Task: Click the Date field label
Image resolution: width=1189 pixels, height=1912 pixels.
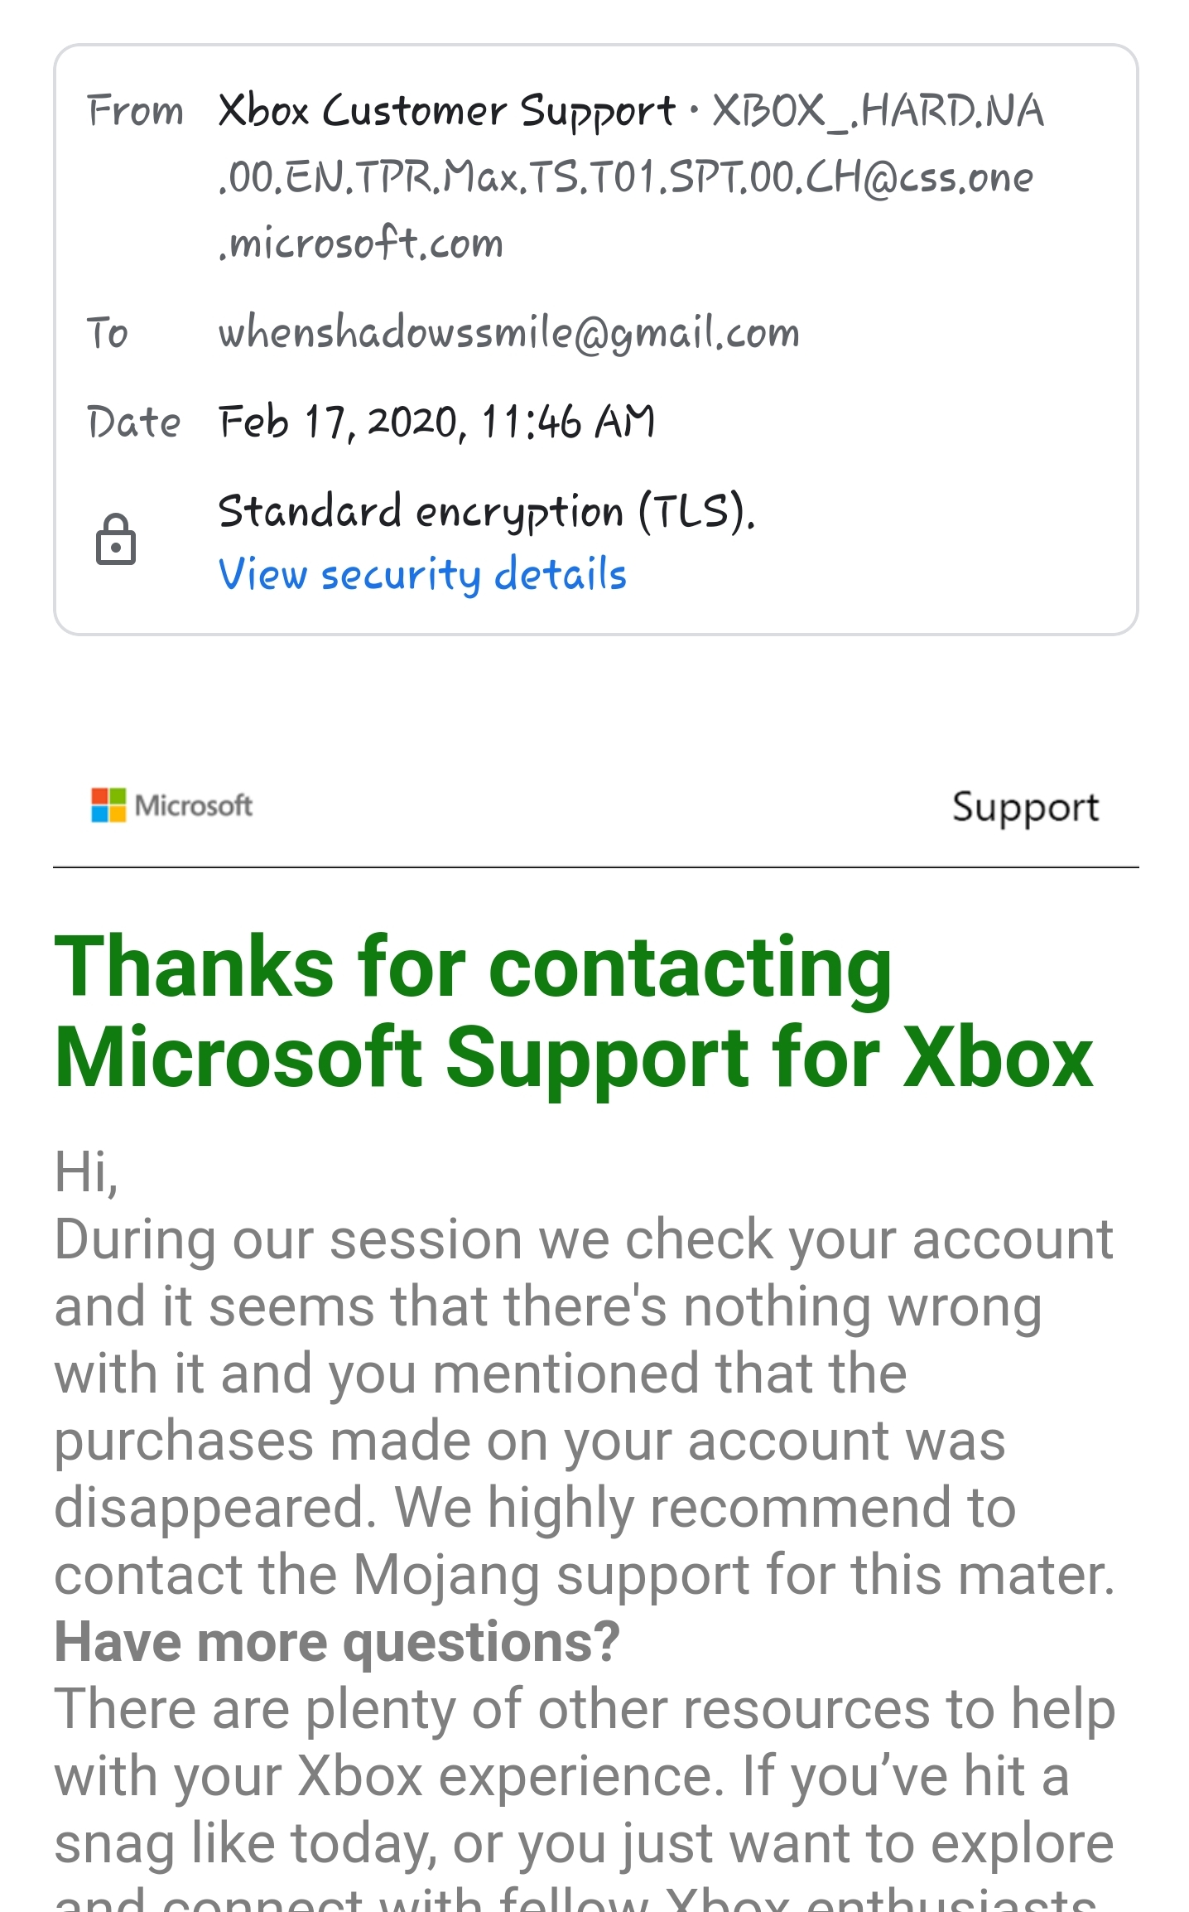Action: click(133, 422)
